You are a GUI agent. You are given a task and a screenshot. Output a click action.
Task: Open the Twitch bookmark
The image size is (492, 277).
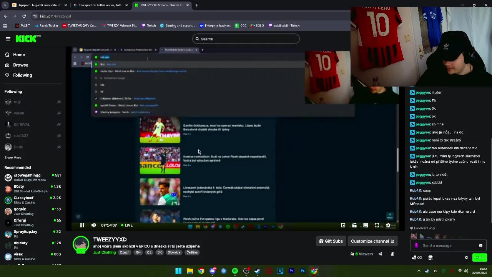click(x=148, y=26)
